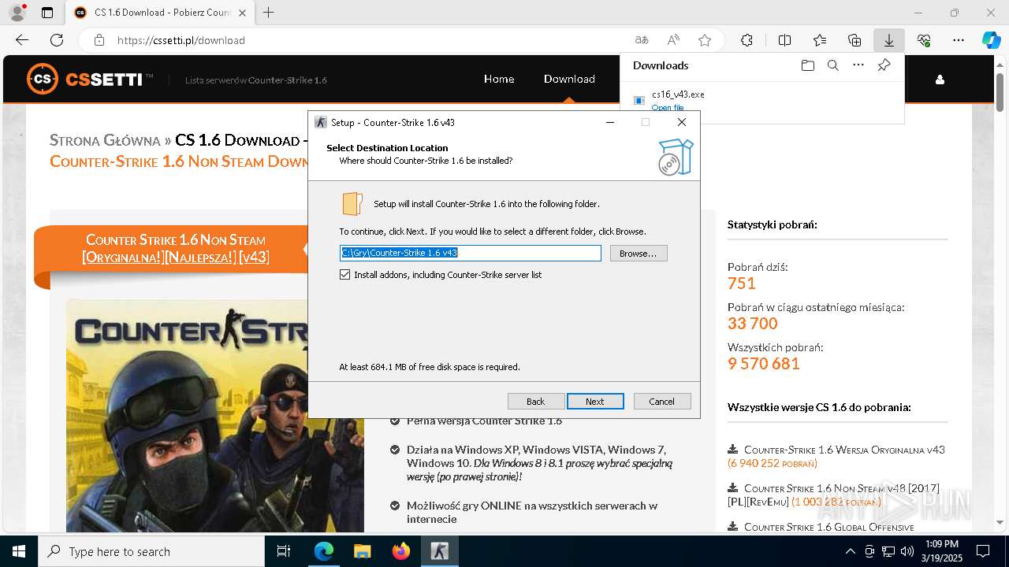Launch Firefox from taskbar

tap(401, 551)
